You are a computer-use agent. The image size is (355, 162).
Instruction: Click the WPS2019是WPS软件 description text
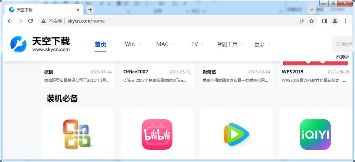[x=314, y=80]
